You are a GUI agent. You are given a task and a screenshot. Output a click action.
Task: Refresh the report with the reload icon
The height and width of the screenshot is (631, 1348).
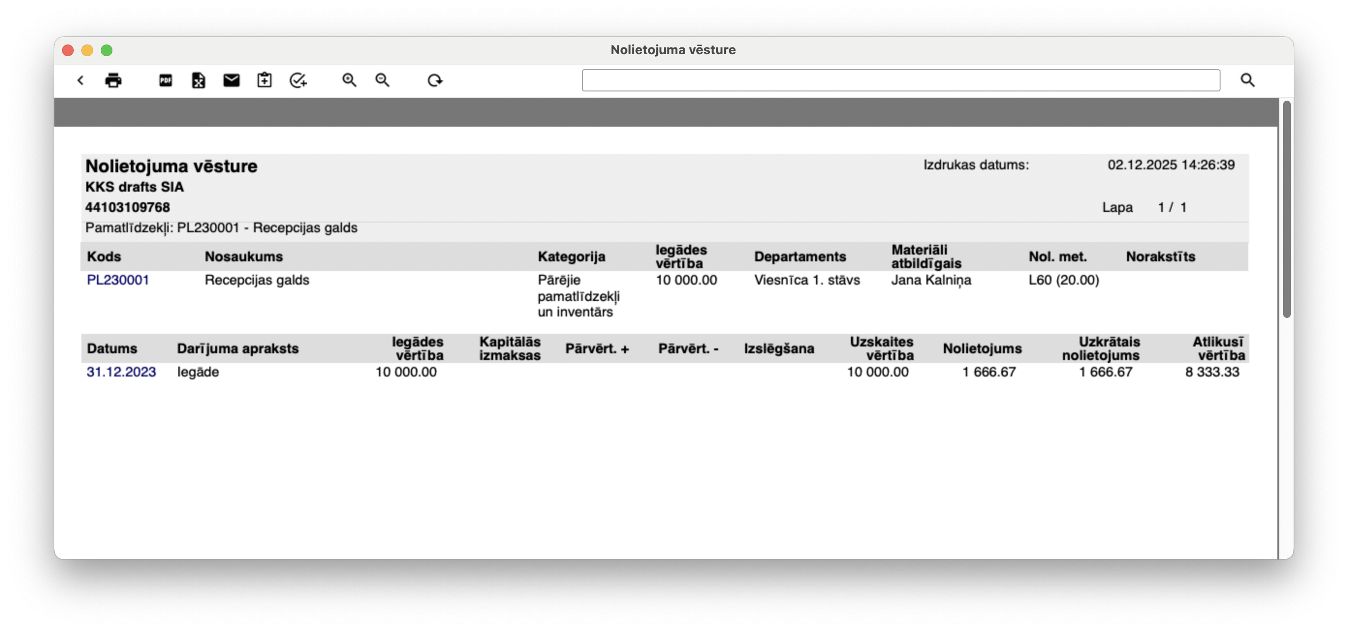click(435, 80)
